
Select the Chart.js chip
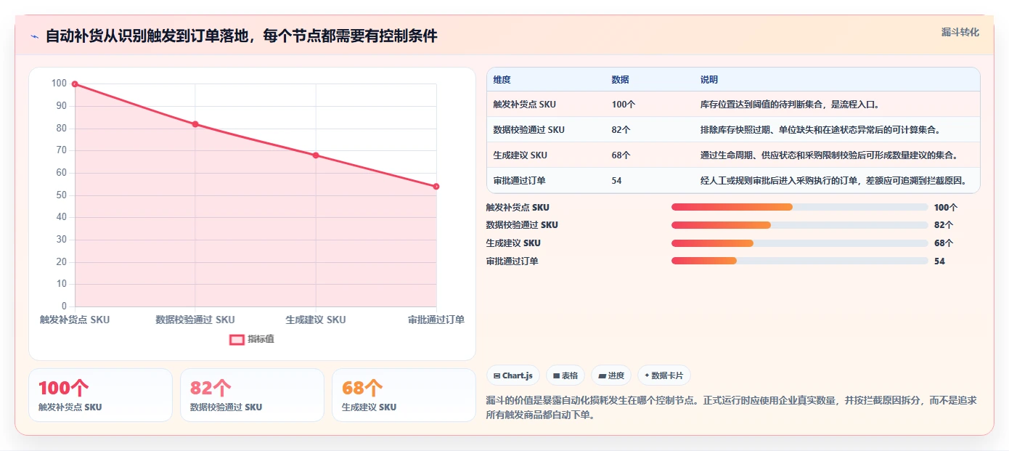point(513,375)
